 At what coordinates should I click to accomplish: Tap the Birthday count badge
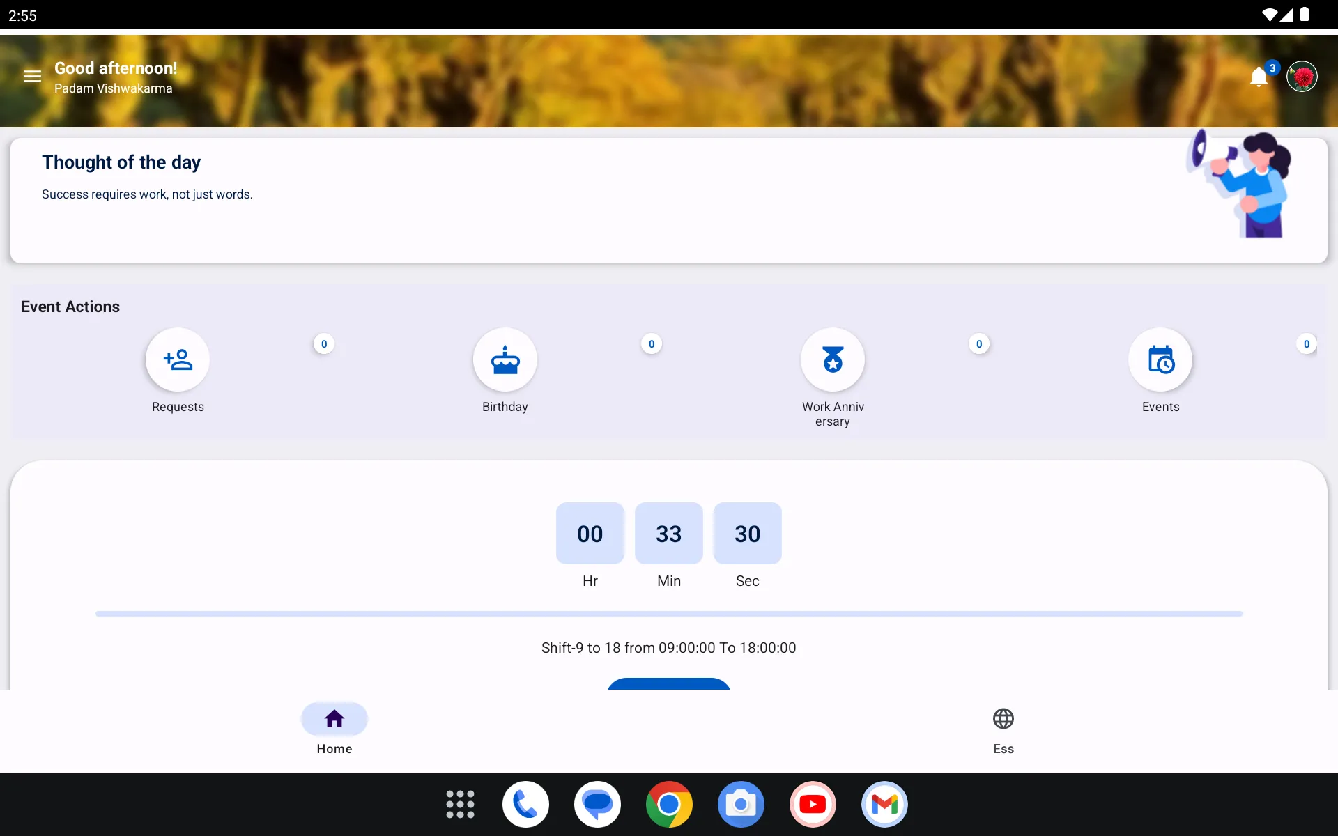(652, 343)
